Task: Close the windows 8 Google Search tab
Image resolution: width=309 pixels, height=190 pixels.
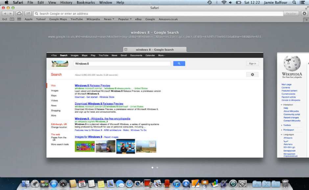Action: click(126, 49)
